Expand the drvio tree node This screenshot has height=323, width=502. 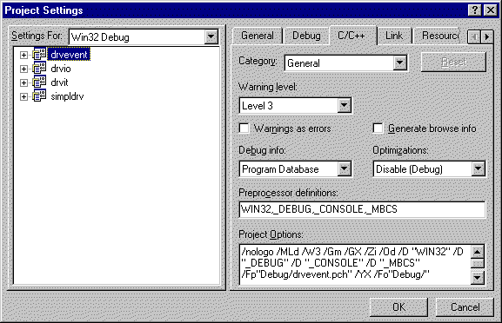click(x=23, y=69)
